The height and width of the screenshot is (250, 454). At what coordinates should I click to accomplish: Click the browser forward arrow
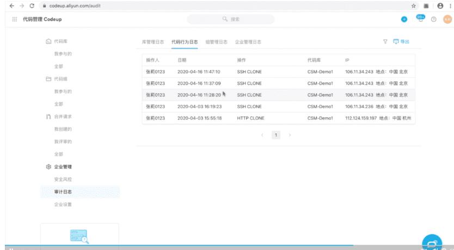[x=22, y=6]
